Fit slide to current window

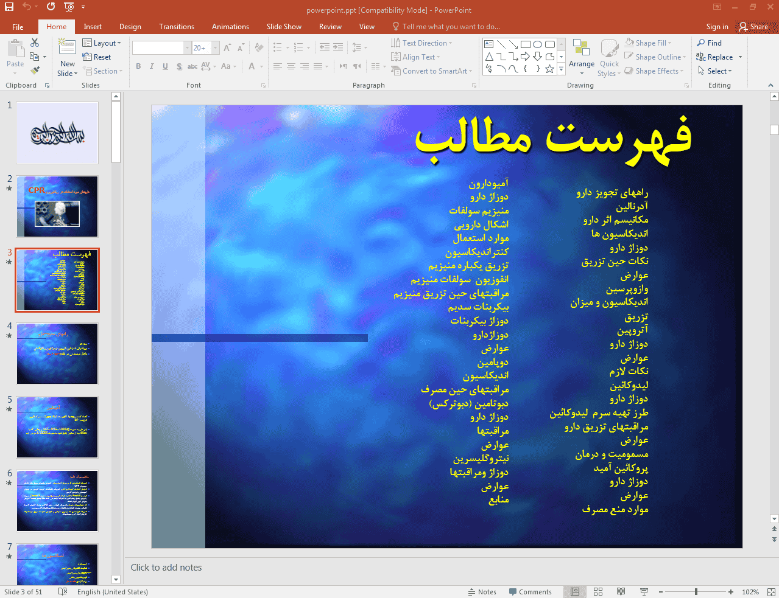(x=771, y=592)
